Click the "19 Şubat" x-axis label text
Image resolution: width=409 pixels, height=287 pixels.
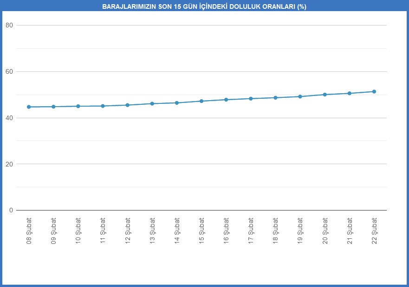point(300,230)
